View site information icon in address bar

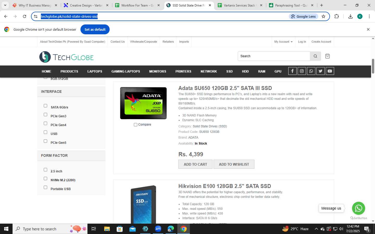36,16
